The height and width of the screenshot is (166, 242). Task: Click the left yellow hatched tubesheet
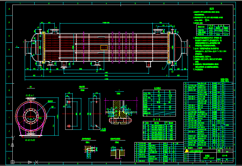44,46
